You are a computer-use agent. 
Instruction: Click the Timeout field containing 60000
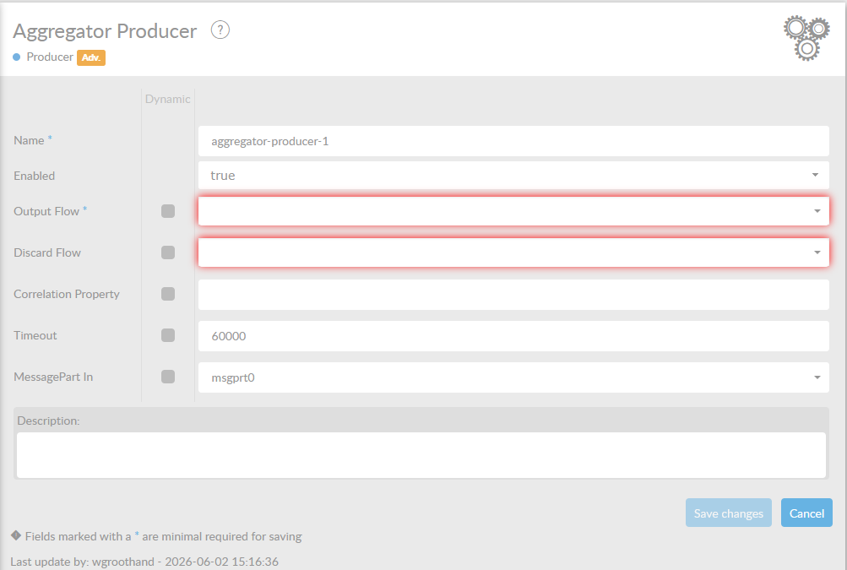pyautogui.click(x=513, y=336)
